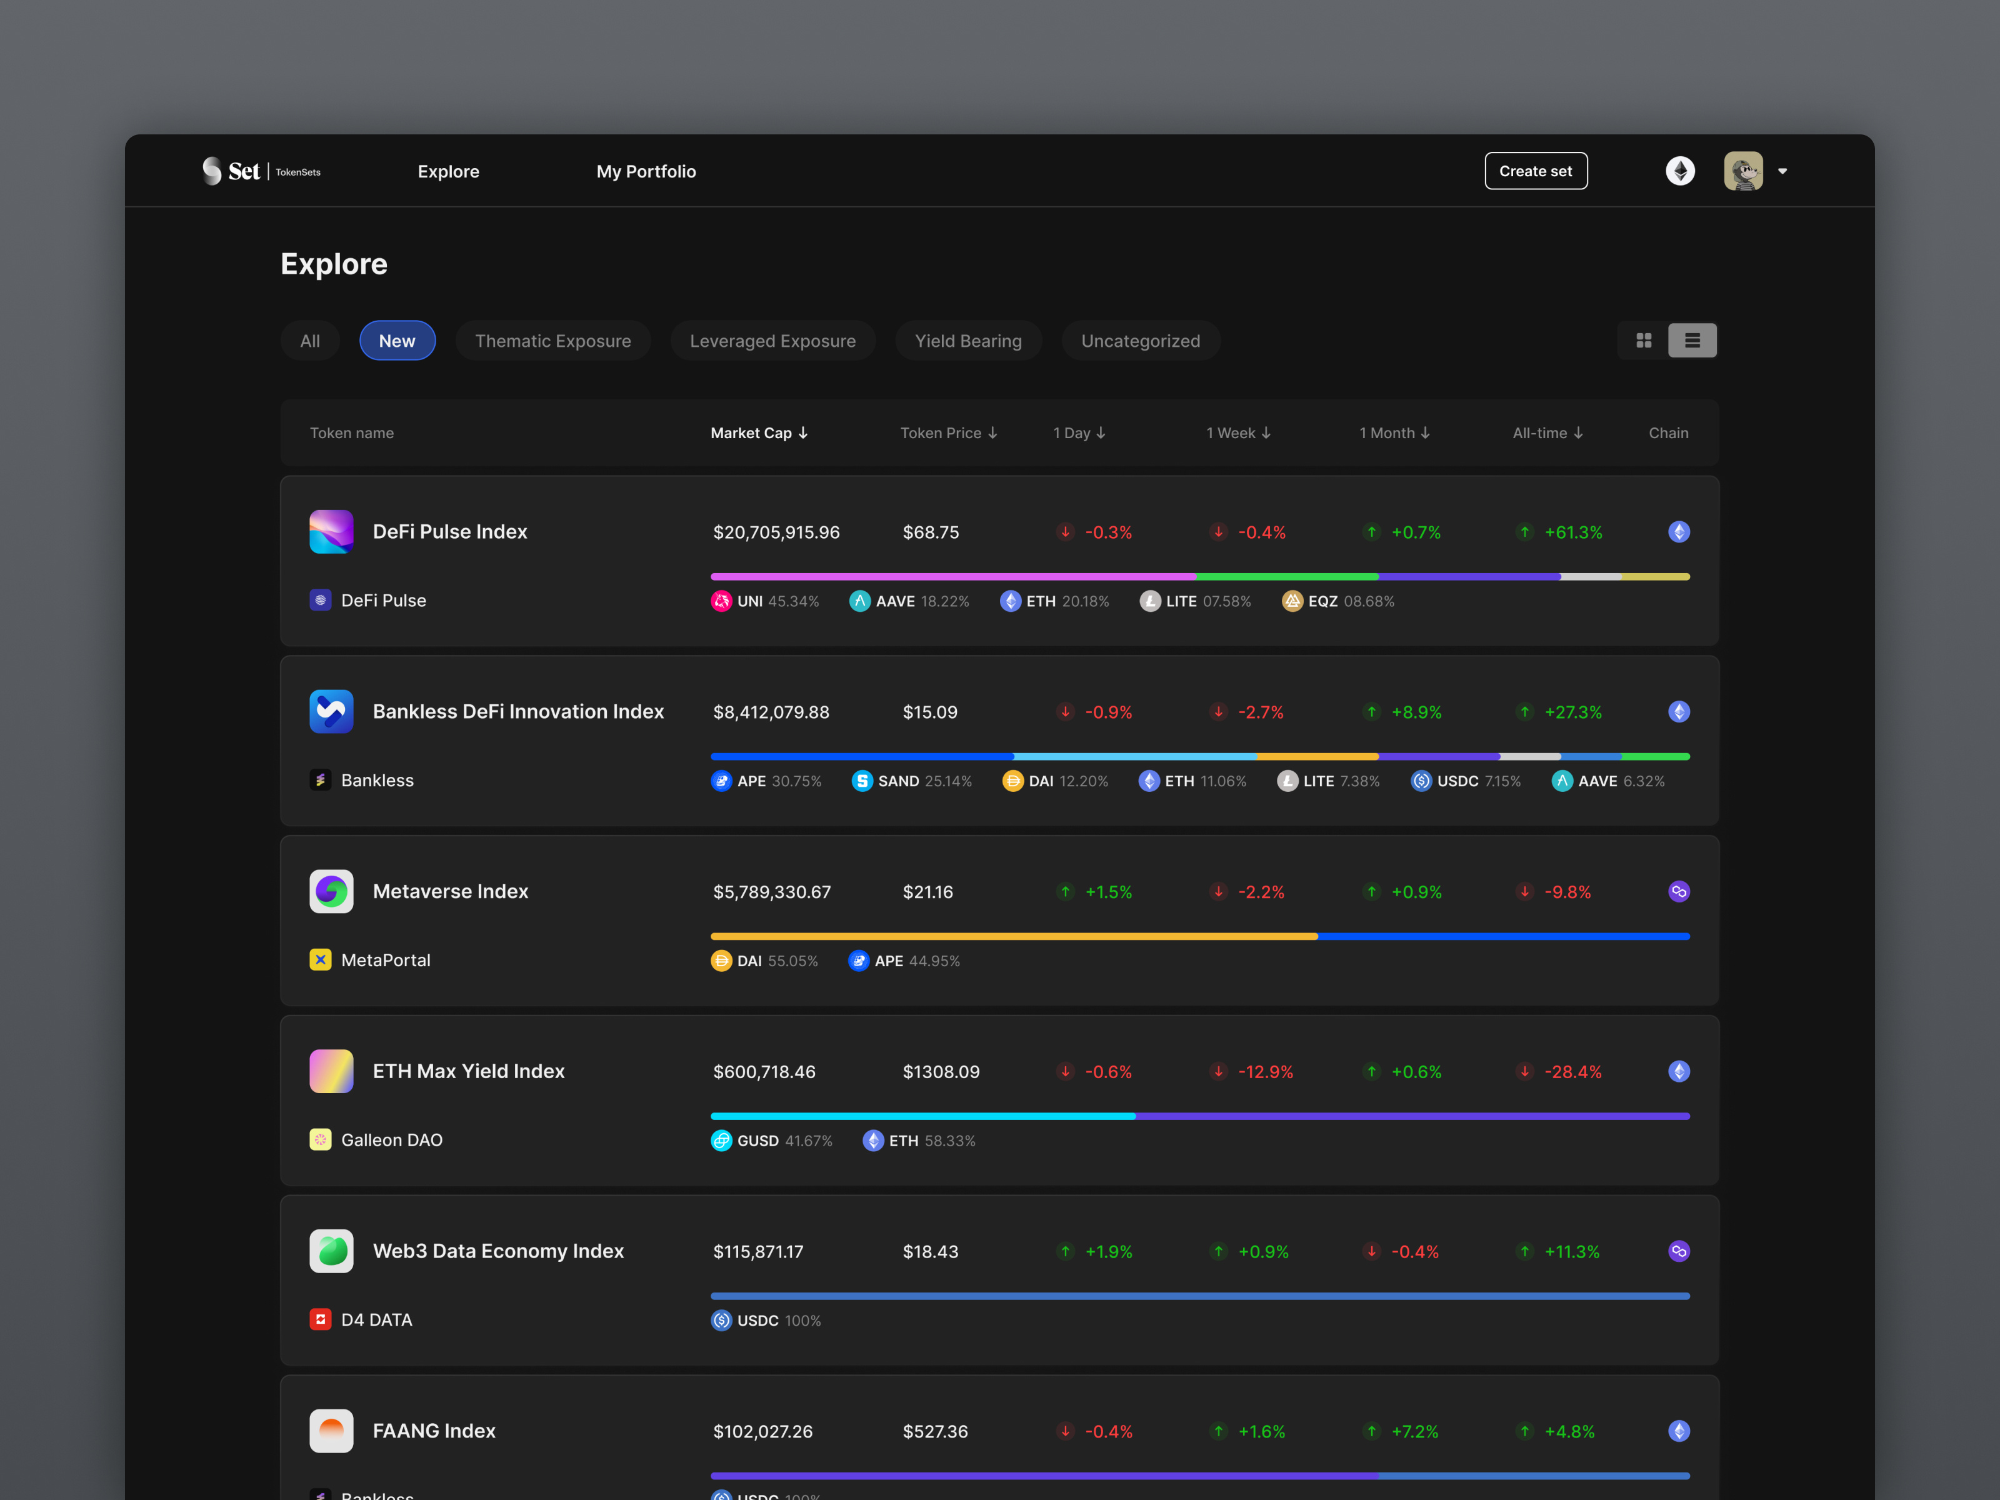Click the Metaverse Index allocation bar
2000x1500 pixels.
coord(1201,937)
